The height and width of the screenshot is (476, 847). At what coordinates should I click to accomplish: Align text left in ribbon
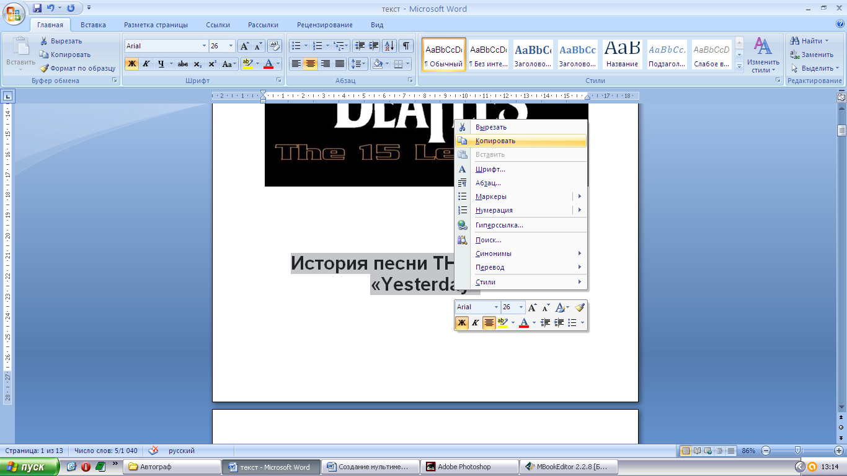point(296,64)
